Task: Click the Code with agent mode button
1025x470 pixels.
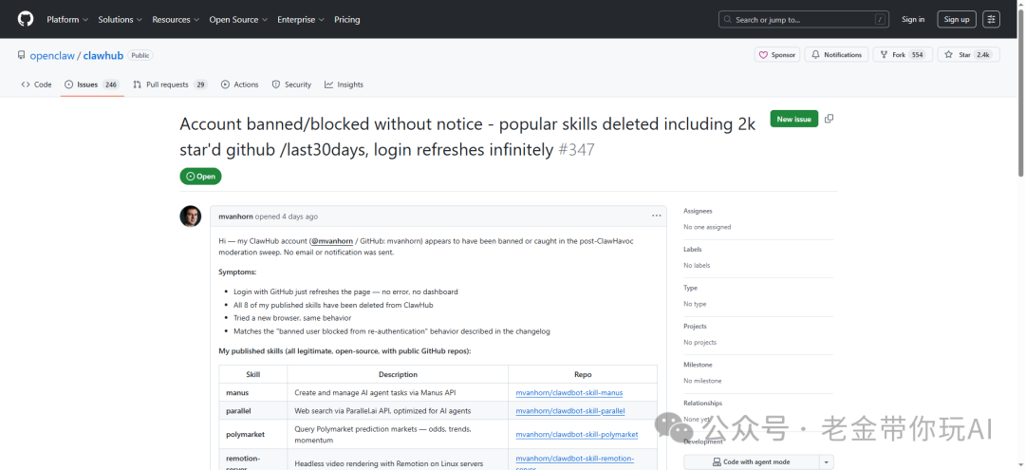Action: [751, 462]
